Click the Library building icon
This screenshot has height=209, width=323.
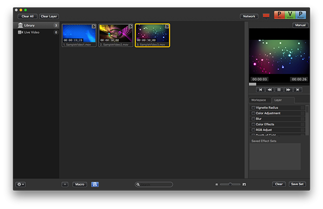pos(20,25)
